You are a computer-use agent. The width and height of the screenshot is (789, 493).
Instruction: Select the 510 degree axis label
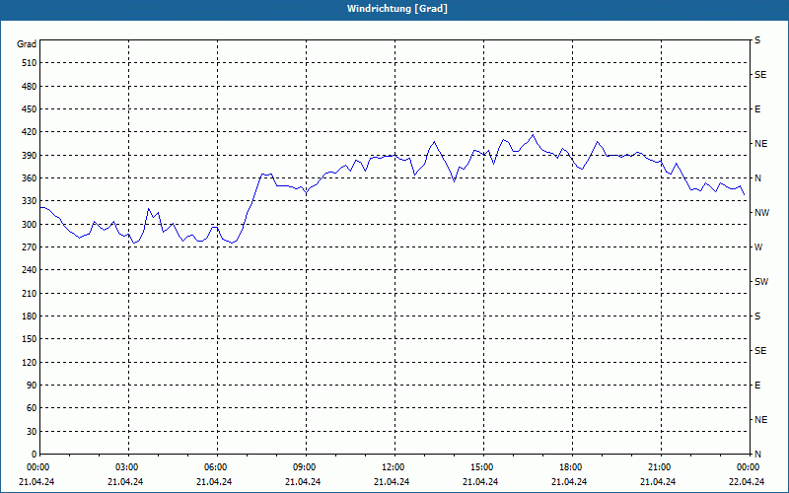[30, 63]
